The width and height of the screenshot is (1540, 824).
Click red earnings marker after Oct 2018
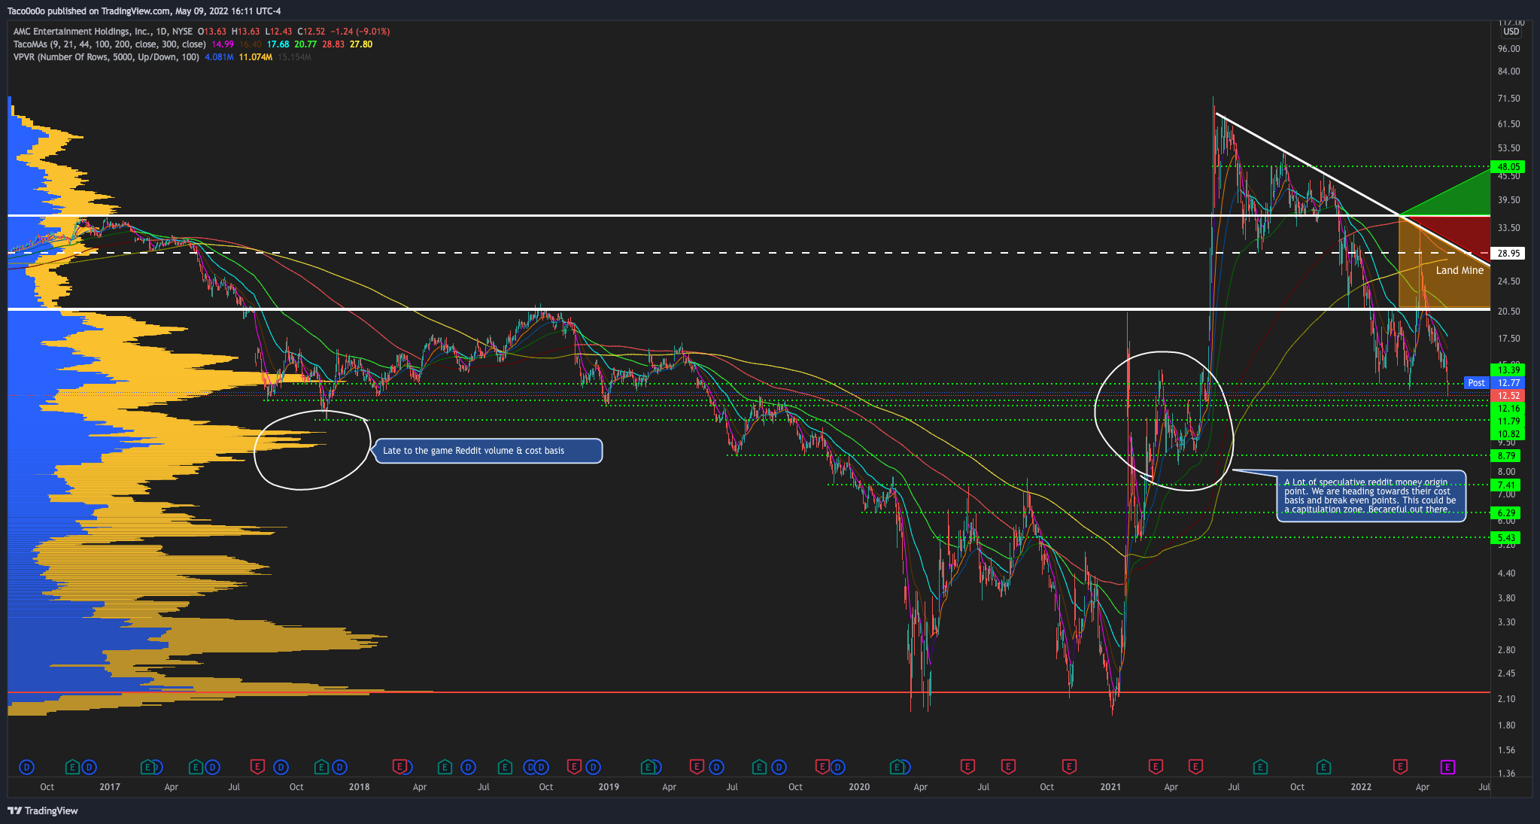point(574,767)
